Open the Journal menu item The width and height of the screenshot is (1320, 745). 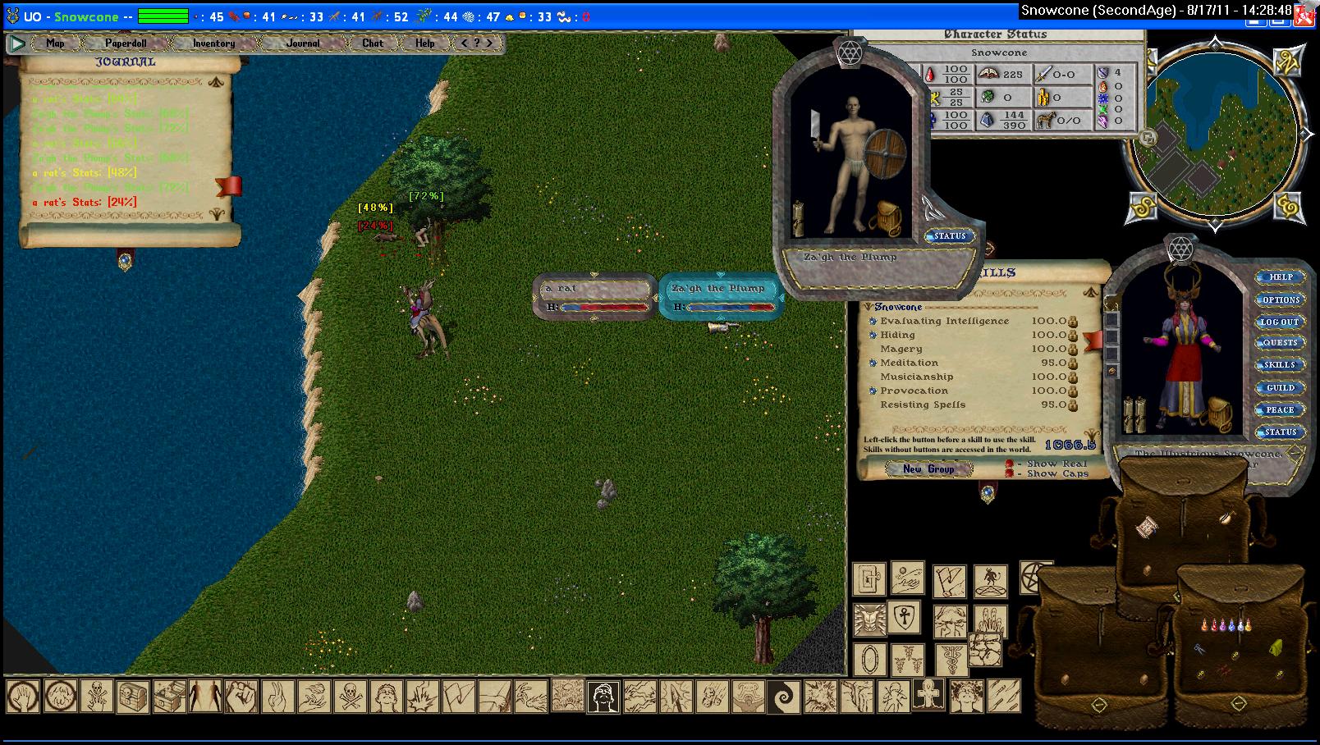pos(303,43)
